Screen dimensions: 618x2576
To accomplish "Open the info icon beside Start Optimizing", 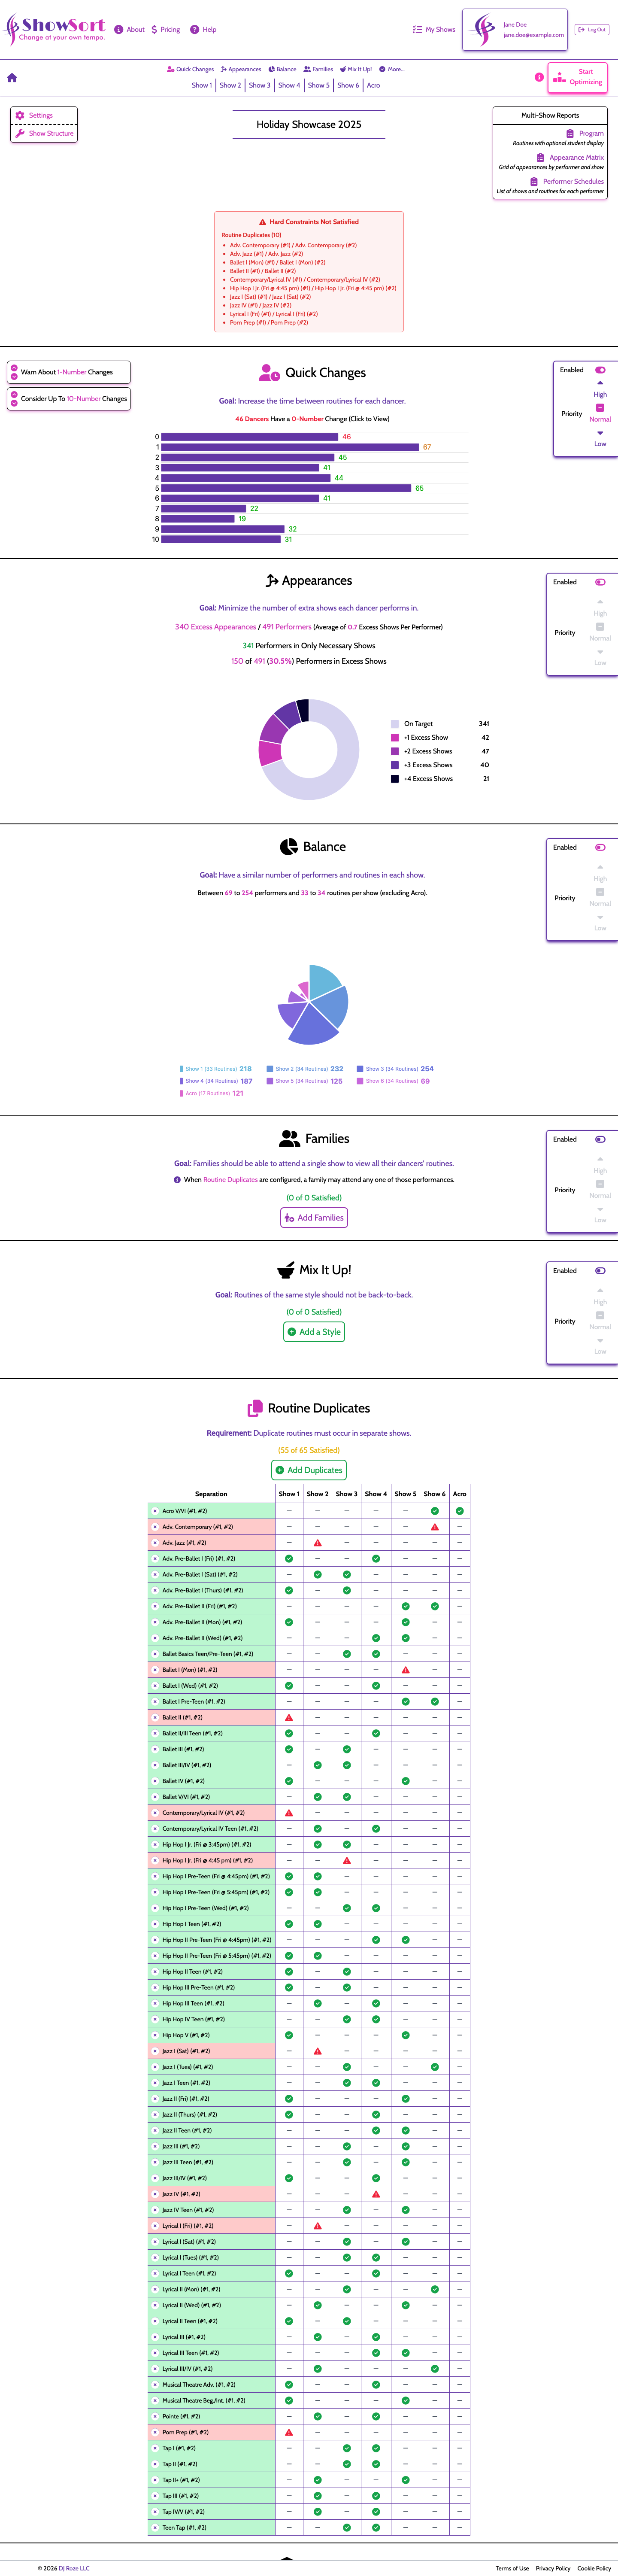I will pyautogui.click(x=539, y=77).
